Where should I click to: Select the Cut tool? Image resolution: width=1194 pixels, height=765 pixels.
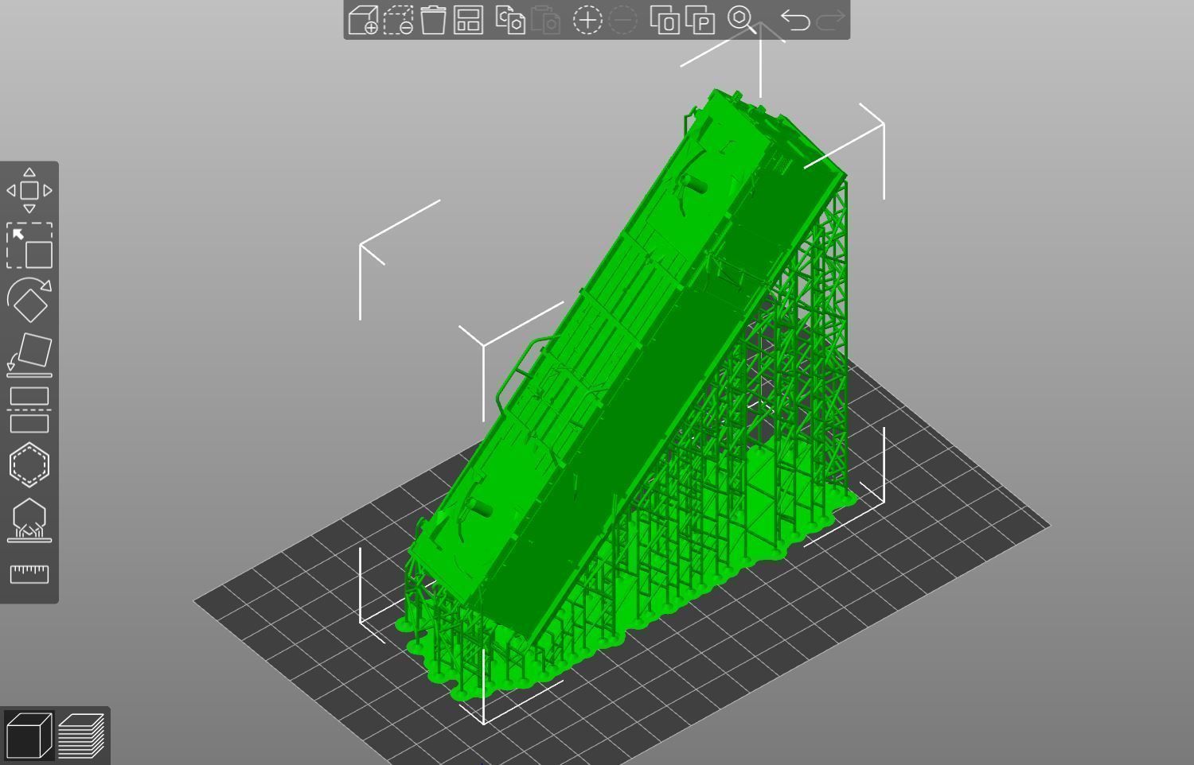[29, 410]
